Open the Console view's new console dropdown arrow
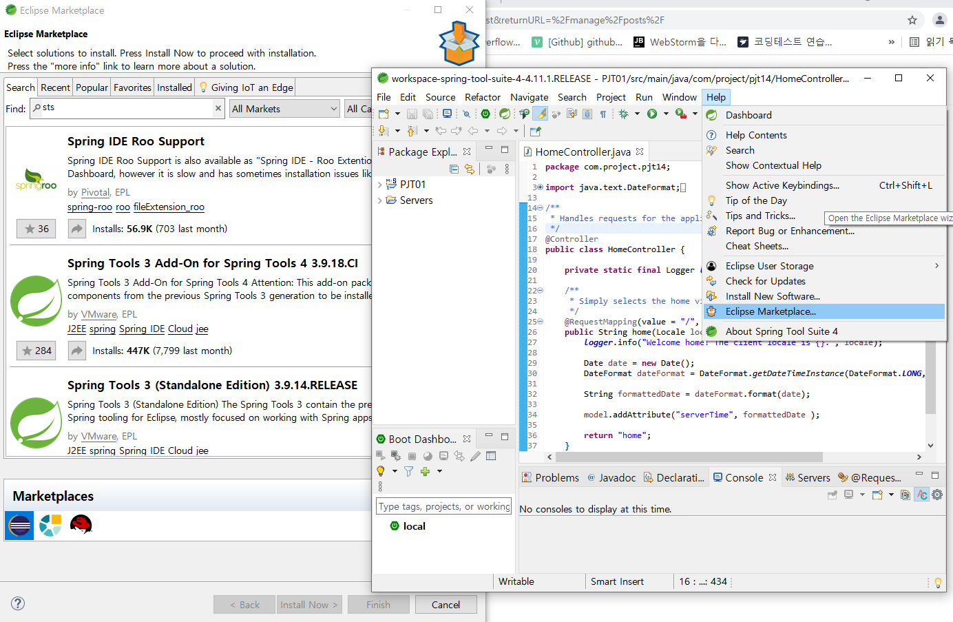 [891, 495]
